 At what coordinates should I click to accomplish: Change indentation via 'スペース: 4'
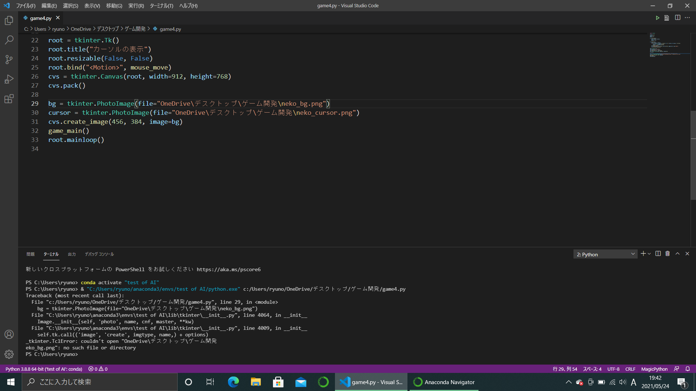(x=592, y=369)
